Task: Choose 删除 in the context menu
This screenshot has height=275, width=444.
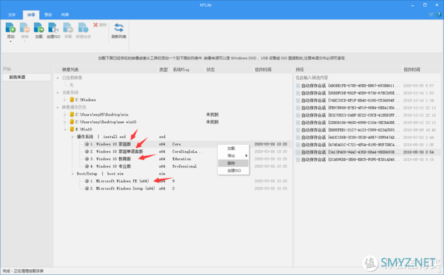Action: [x=233, y=163]
